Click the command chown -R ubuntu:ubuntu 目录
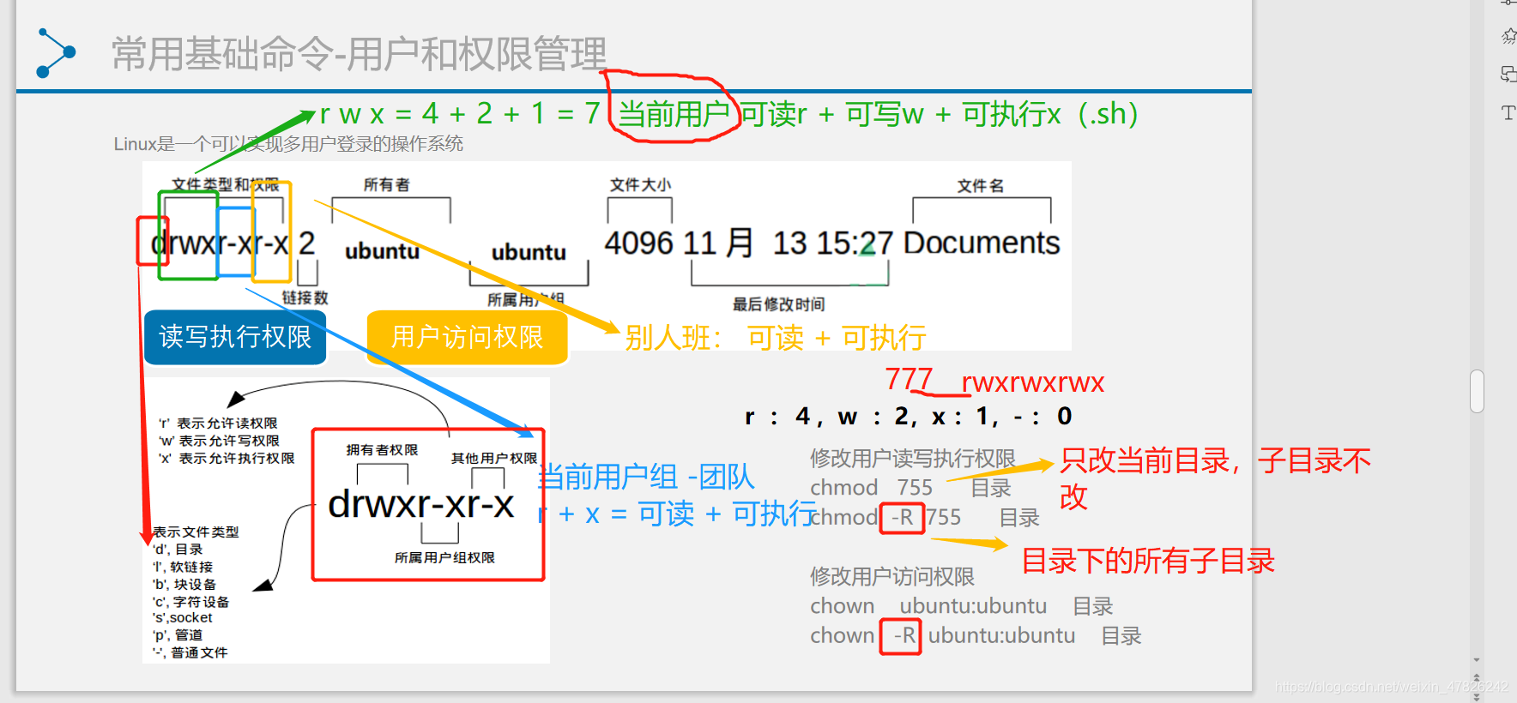1517x703 pixels. point(976,635)
